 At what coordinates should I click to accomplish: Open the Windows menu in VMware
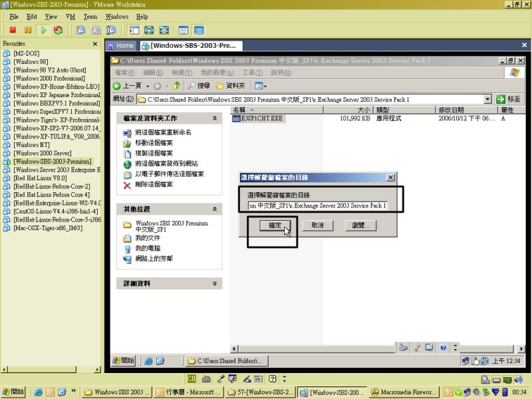tap(117, 17)
